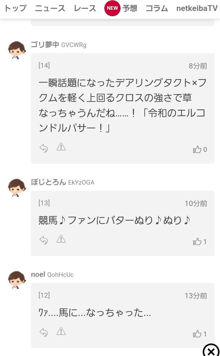Reply to comment number 14
The image size is (220, 356).
[x=44, y=148]
